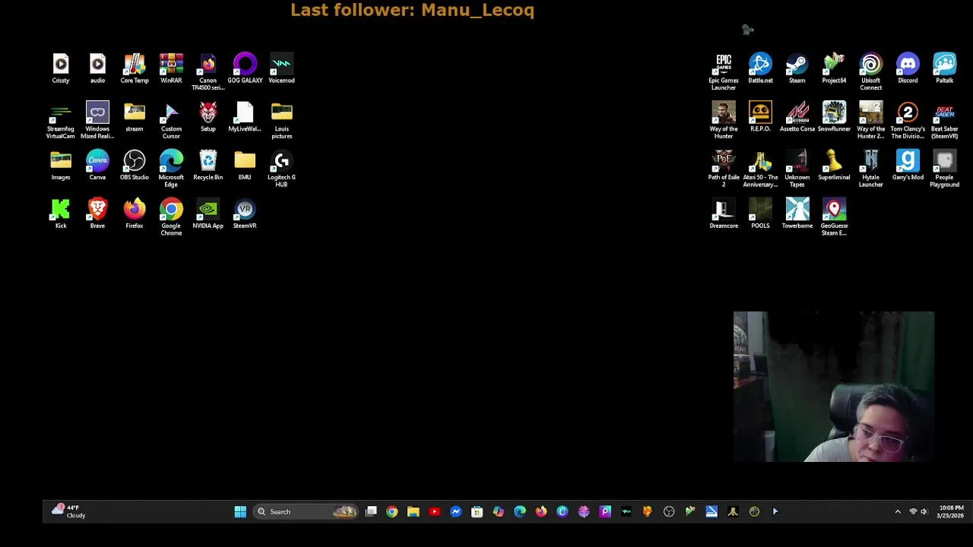This screenshot has width=973, height=547.
Task: Click the taskbar Search box
Action: tap(306, 512)
